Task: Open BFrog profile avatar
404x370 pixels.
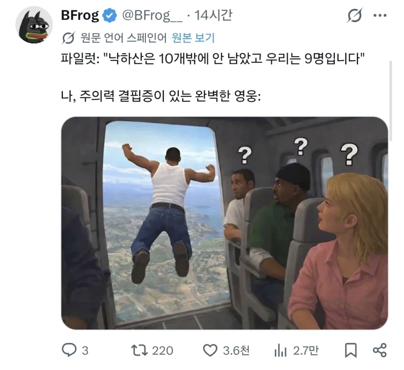Action: tap(34, 25)
